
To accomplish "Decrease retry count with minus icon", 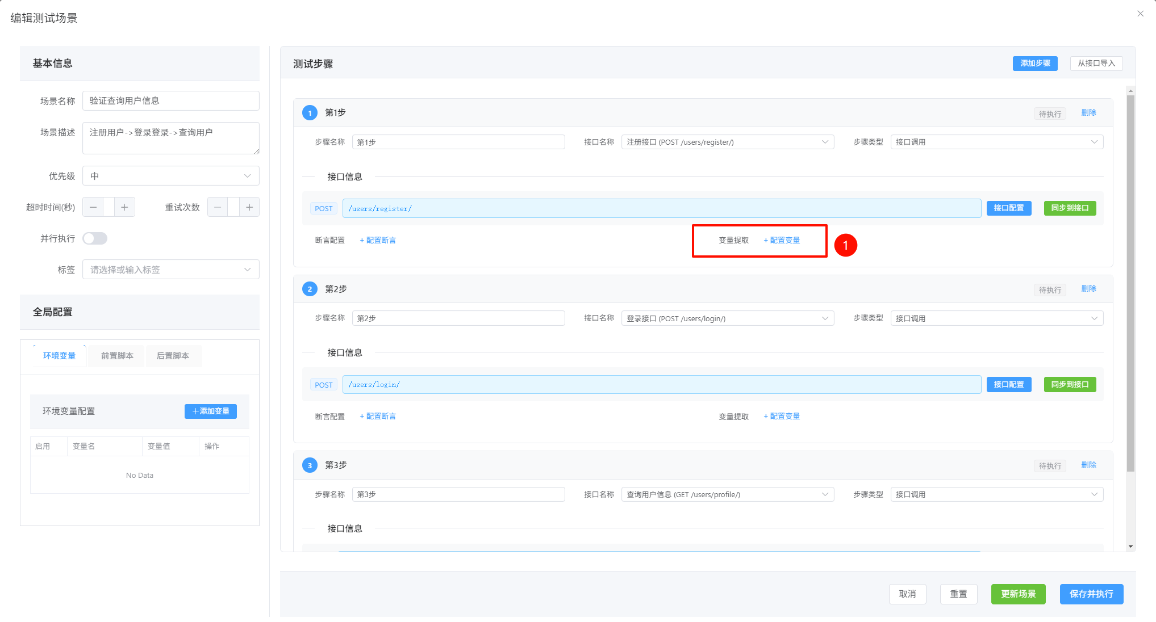I will 218,207.
